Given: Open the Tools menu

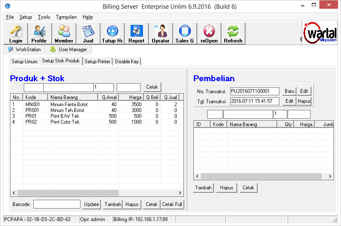Looking at the screenshot, I should 44,17.
